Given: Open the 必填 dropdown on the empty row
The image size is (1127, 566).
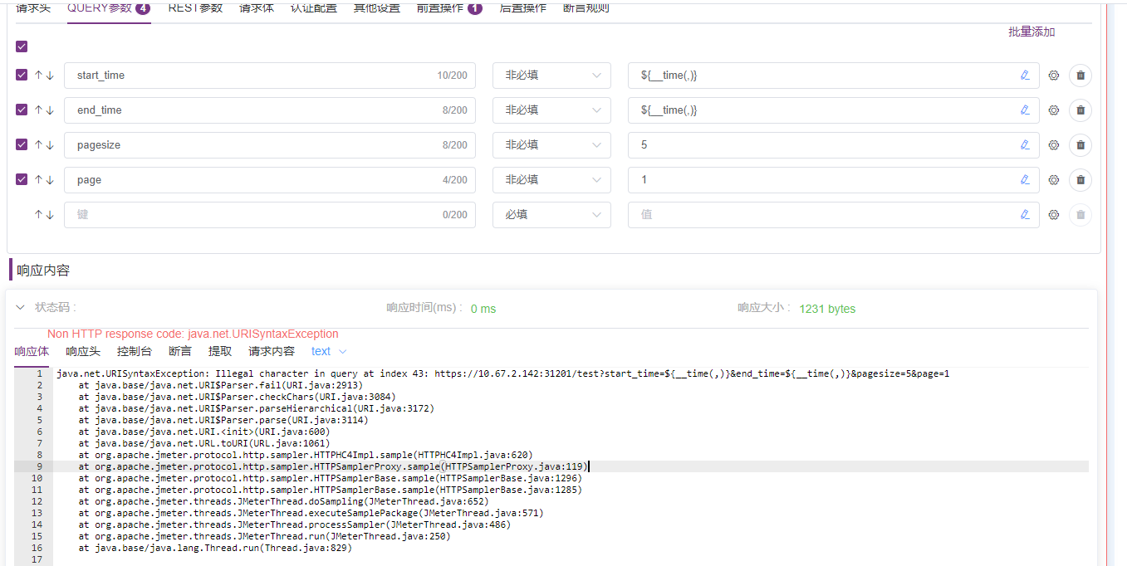Looking at the screenshot, I should tap(551, 214).
